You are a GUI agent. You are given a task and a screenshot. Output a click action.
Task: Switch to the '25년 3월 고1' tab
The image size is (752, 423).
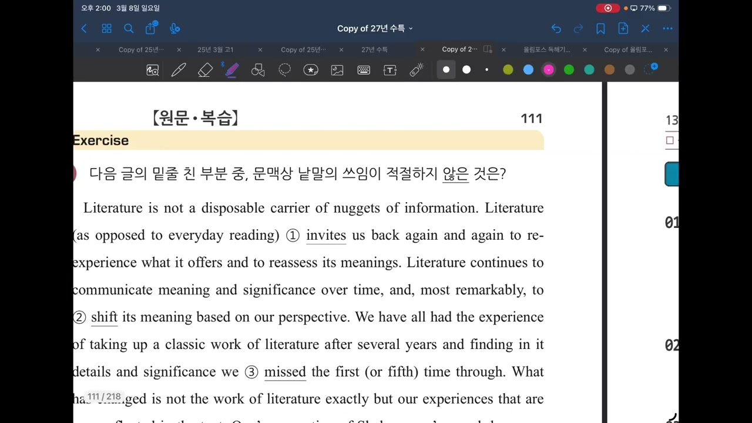tap(215, 50)
